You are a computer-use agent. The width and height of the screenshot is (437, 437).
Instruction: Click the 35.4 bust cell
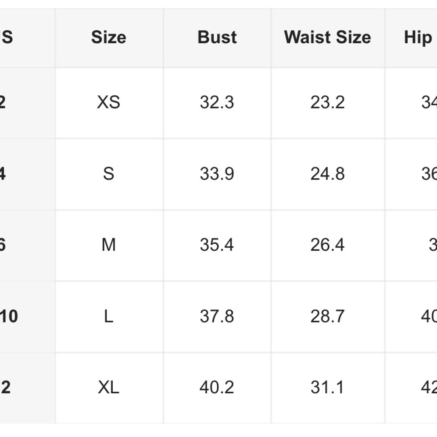pos(217,245)
